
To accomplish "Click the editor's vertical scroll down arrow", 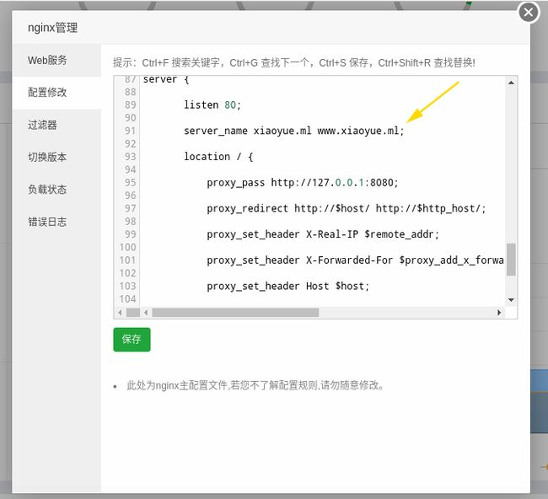I will click(511, 300).
